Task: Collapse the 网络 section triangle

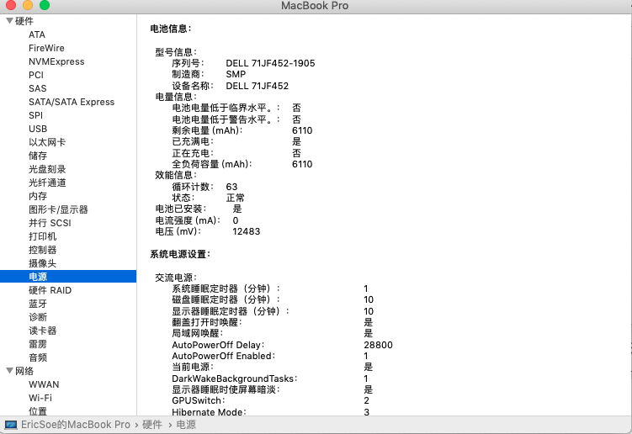Action: click(9, 370)
